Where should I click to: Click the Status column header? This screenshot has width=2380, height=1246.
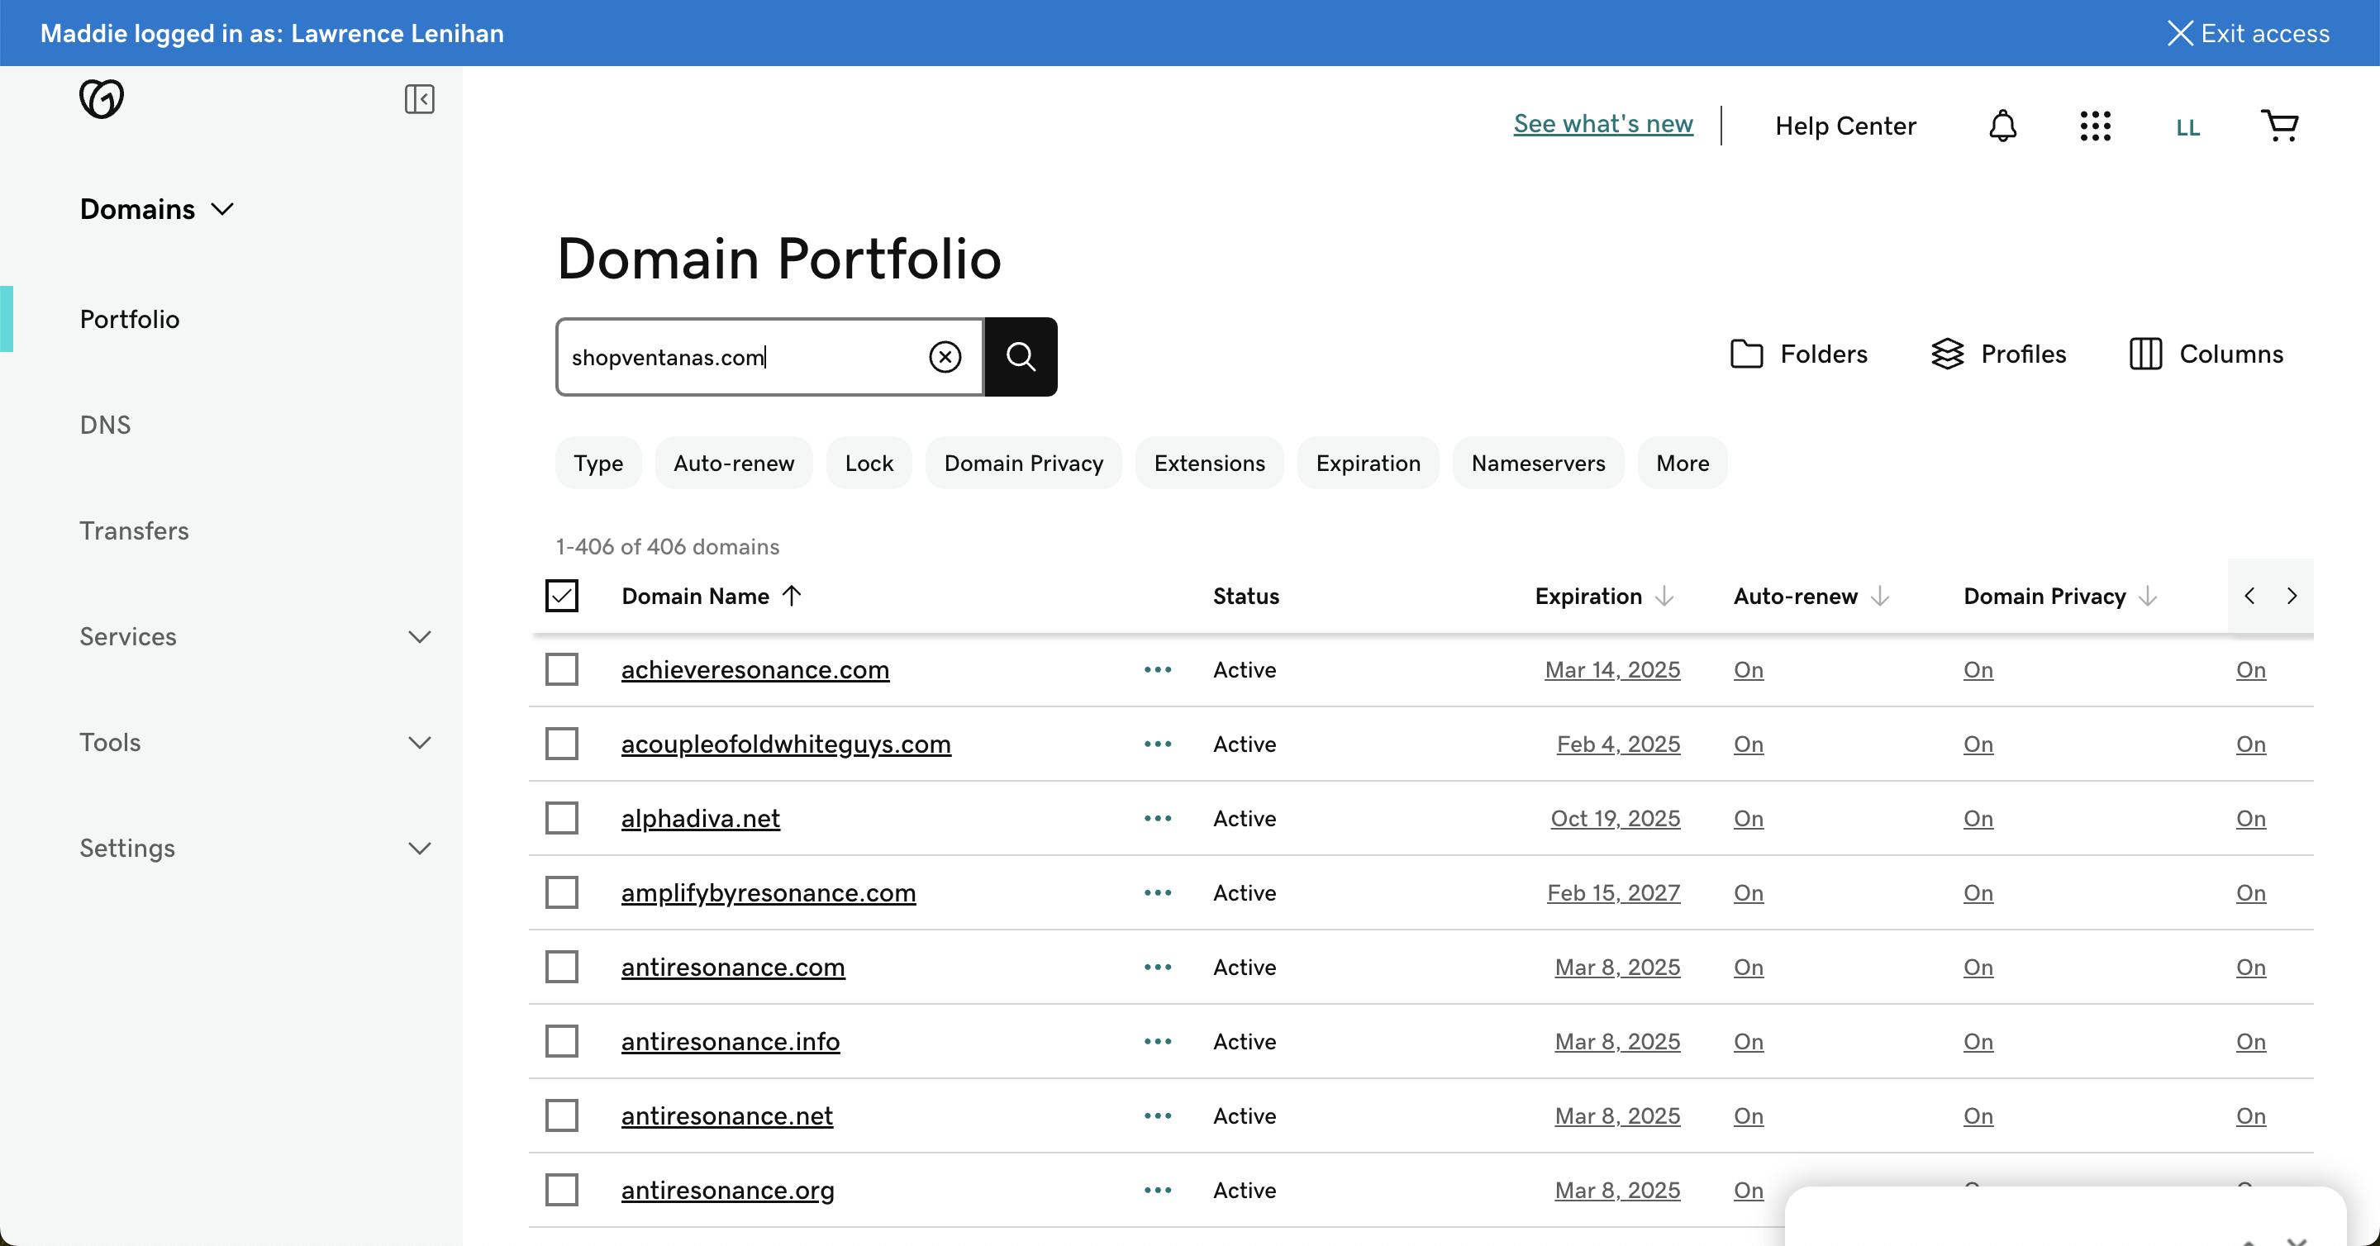tap(1245, 596)
